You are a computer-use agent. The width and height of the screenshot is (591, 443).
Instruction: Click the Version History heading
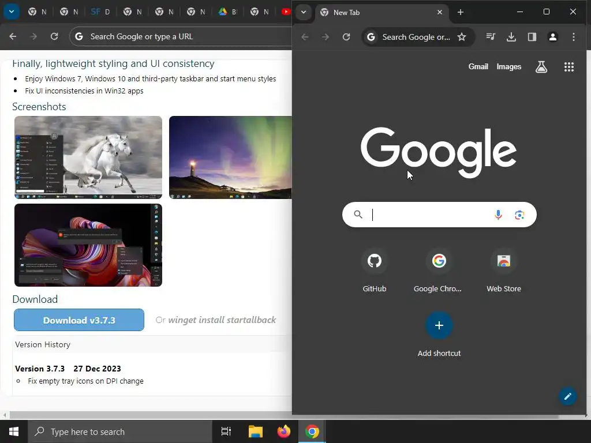43,345
